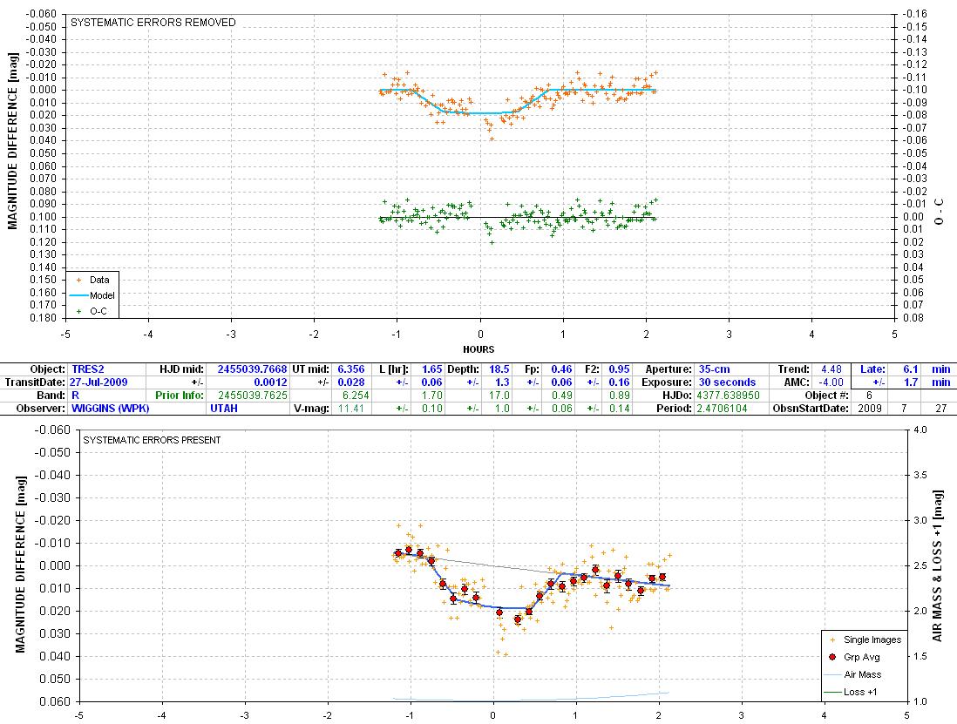
Task: Select the Fp value '0.46'
Action: (561, 369)
